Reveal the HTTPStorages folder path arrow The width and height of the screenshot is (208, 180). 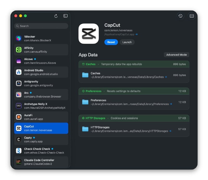pos(170,131)
